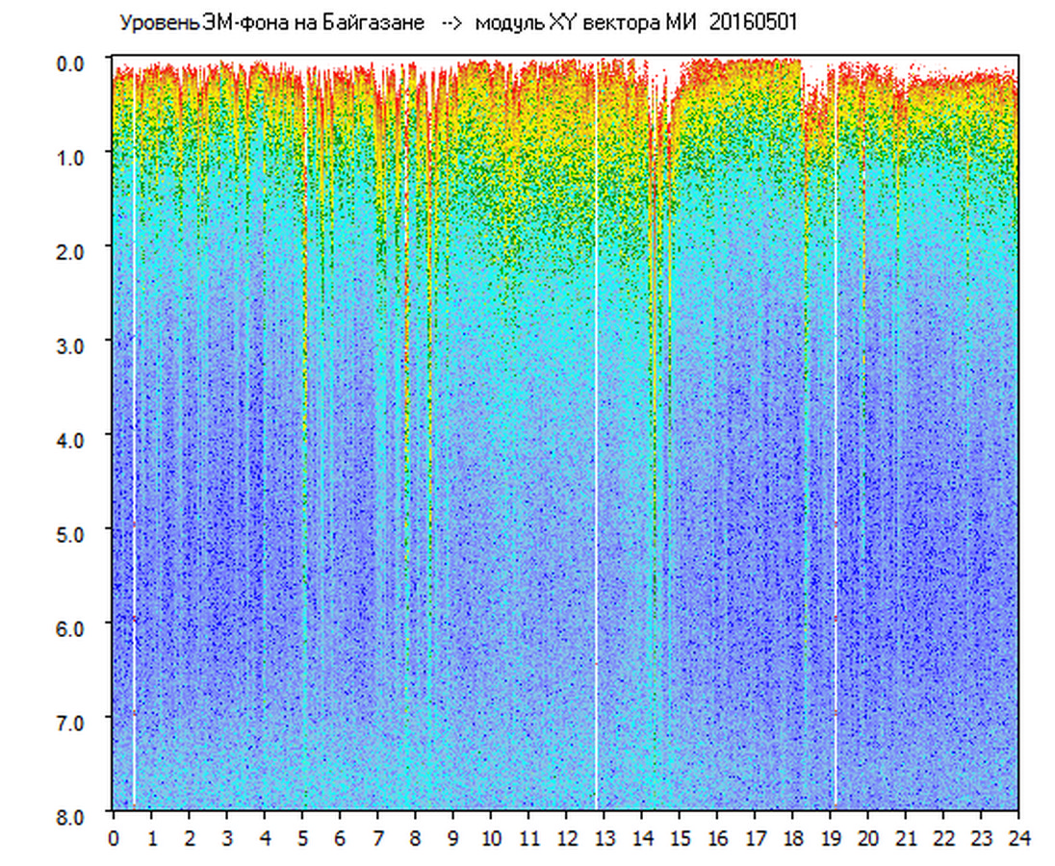
Task: Pick the hour 18 x-axis tick label
Action: [x=792, y=838]
